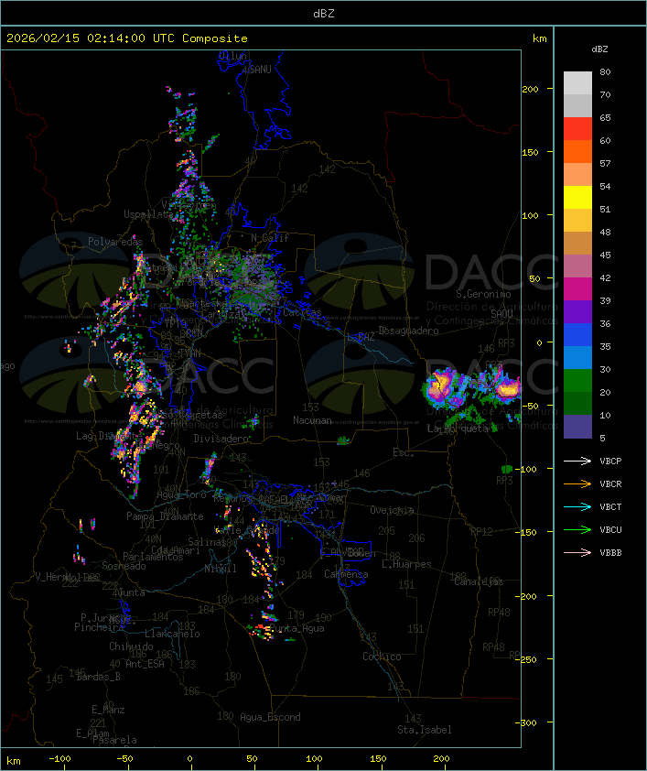
Task: Click the 'Sta.Isabel' map label
Action: click(x=424, y=730)
